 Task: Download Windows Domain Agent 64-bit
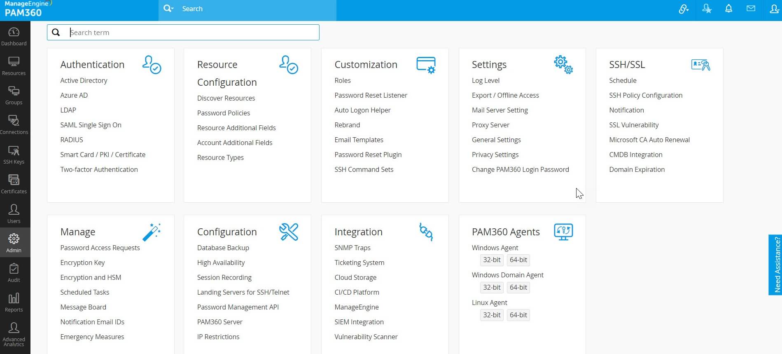pos(518,288)
